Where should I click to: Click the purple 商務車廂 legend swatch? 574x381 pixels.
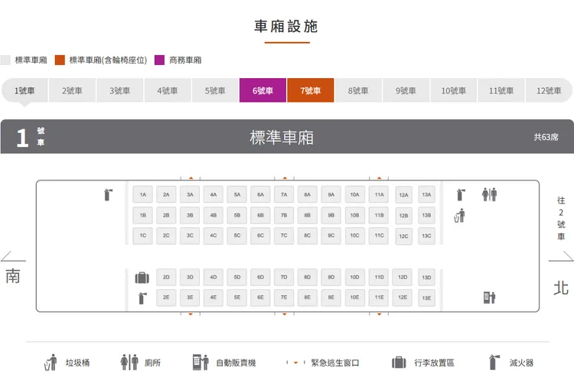(159, 60)
